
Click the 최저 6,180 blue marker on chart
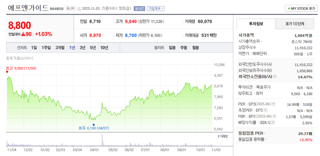pos(94,125)
